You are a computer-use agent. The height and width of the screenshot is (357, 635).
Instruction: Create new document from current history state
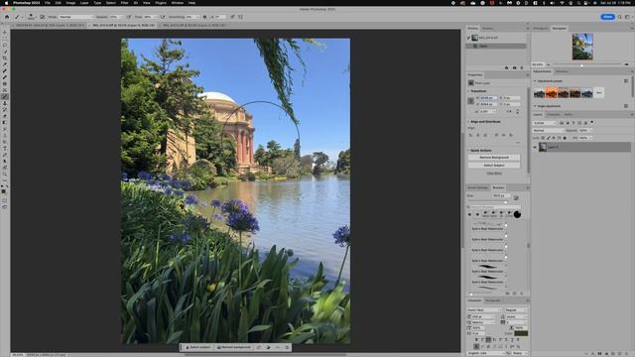tap(507, 68)
